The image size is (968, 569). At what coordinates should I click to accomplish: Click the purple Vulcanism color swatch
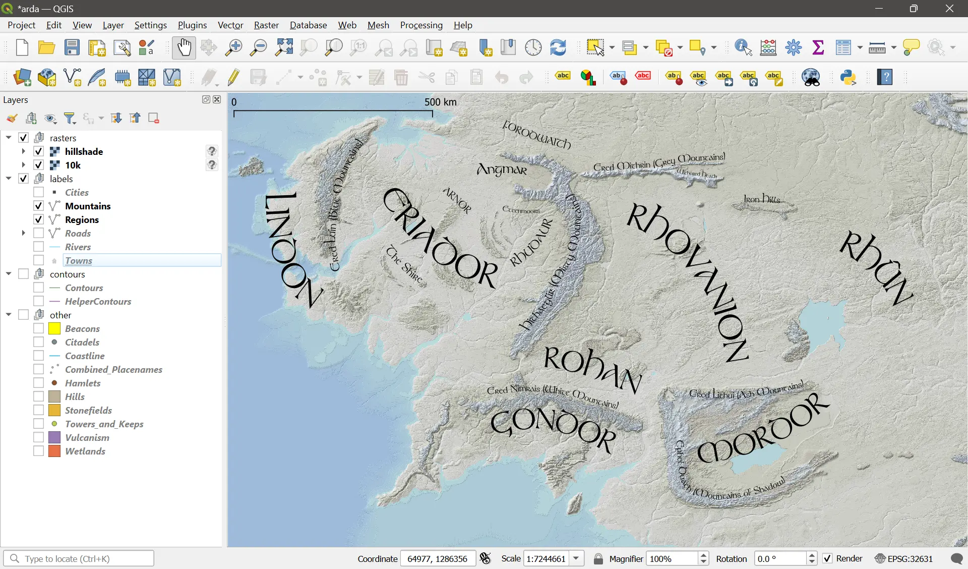tap(54, 437)
